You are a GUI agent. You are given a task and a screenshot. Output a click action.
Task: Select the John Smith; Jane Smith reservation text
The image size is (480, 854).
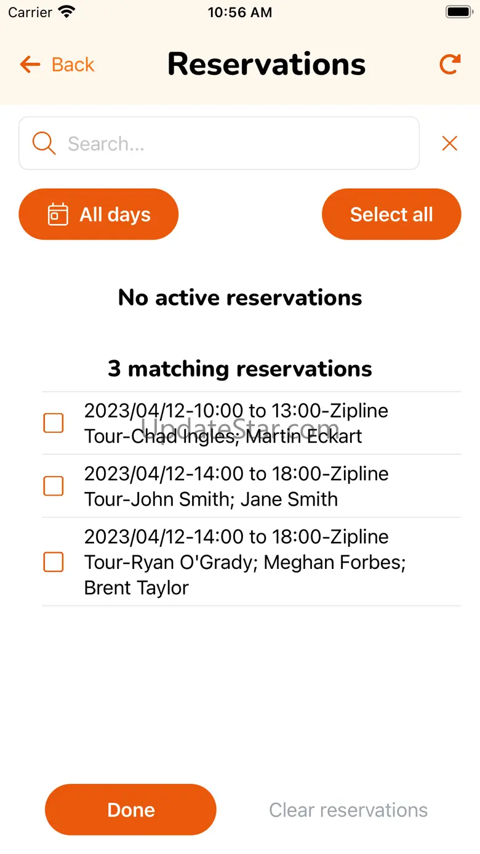[236, 486]
